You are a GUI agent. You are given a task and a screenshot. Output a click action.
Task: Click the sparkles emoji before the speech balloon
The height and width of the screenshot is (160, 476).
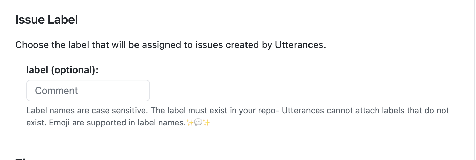pos(190,123)
